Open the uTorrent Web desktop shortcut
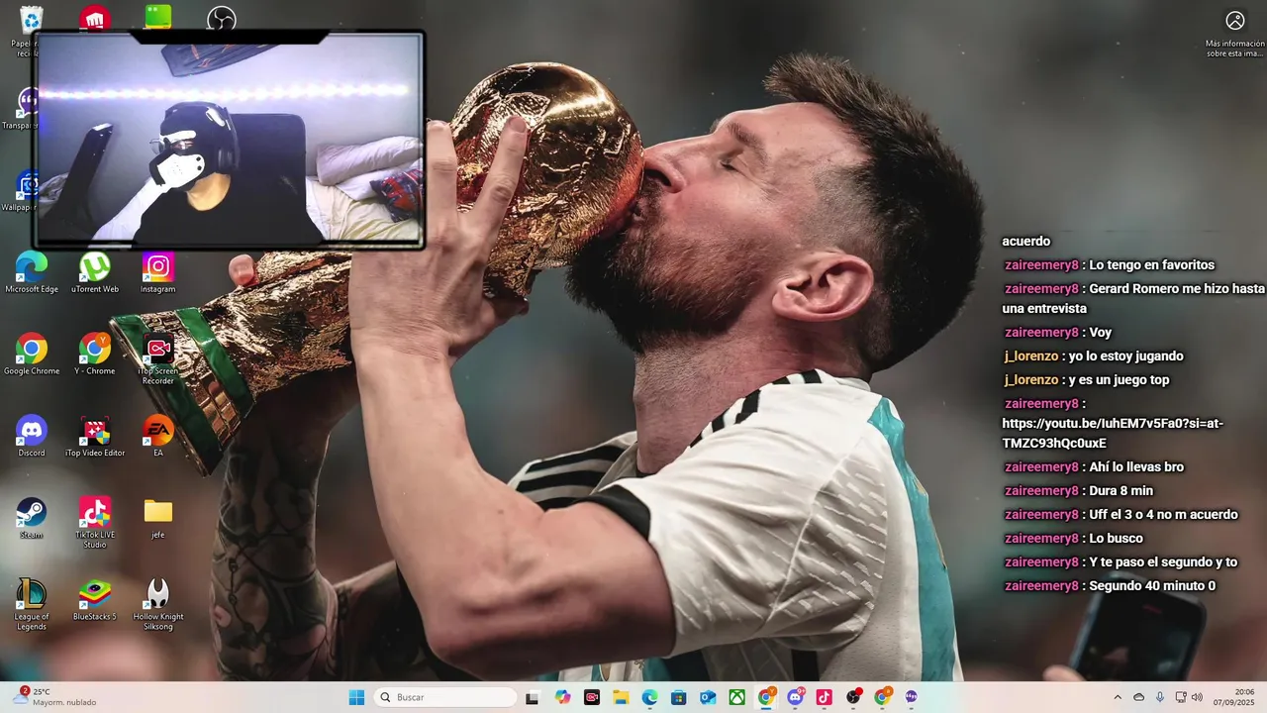This screenshot has width=1267, height=713. click(95, 273)
